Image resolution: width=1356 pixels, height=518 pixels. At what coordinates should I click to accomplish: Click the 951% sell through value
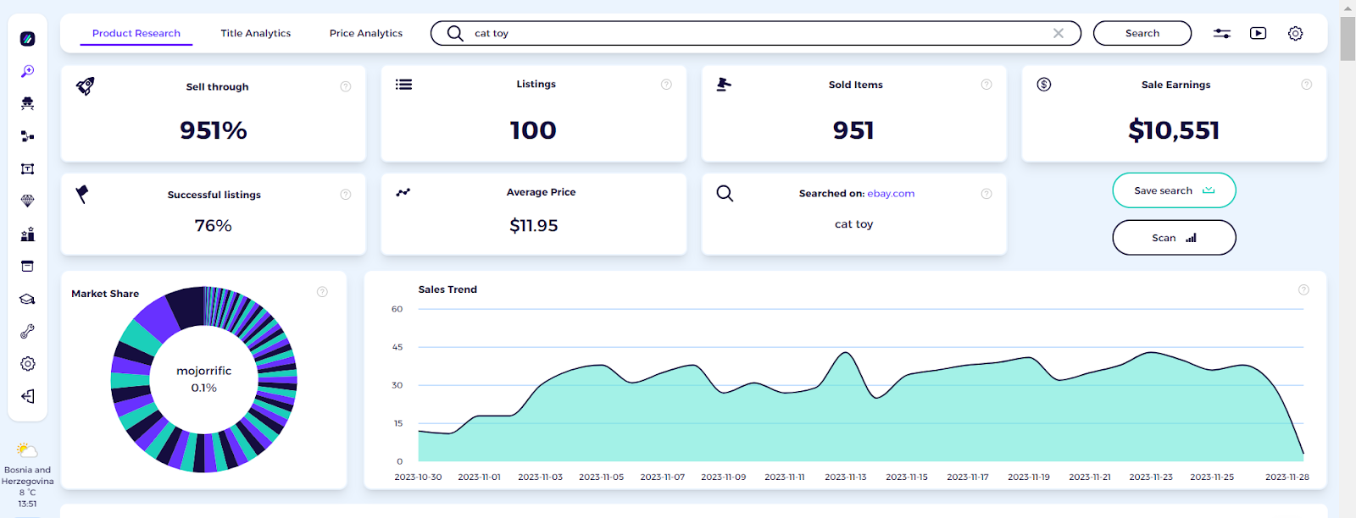click(214, 130)
